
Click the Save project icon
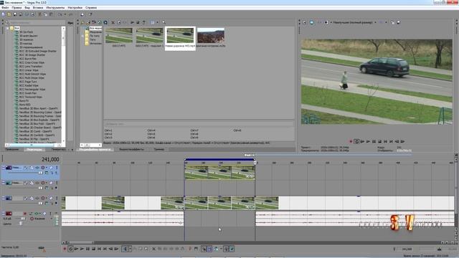[x=15, y=14]
